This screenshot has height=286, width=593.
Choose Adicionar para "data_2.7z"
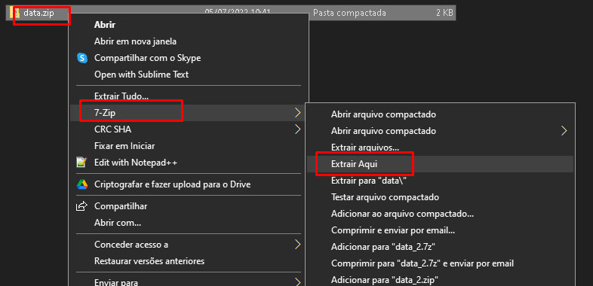click(x=383, y=247)
